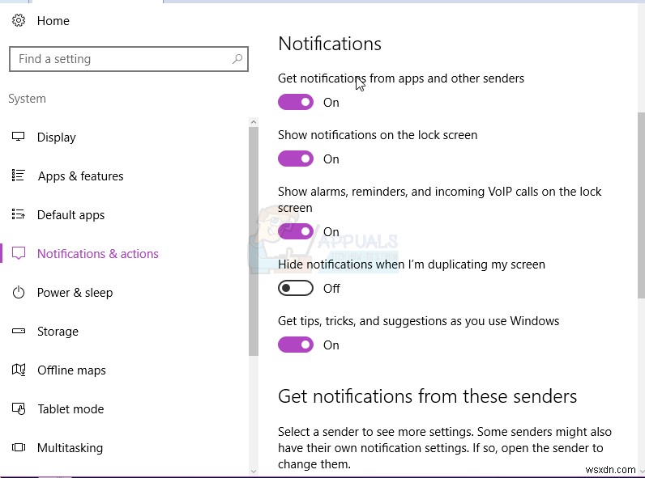Viewport: 645px width, 478px height.
Task: Click the Apps & features list icon
Action: coord(19,176)
